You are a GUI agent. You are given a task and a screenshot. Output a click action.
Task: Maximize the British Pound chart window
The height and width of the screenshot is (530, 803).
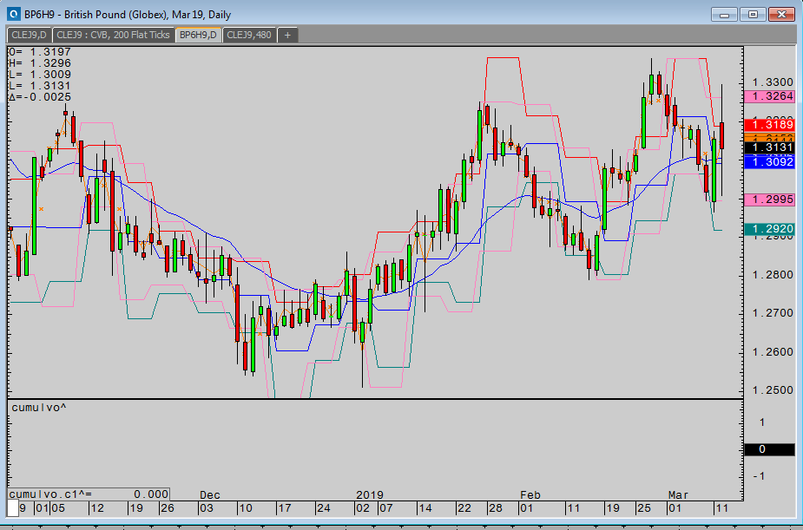point(753,15)
